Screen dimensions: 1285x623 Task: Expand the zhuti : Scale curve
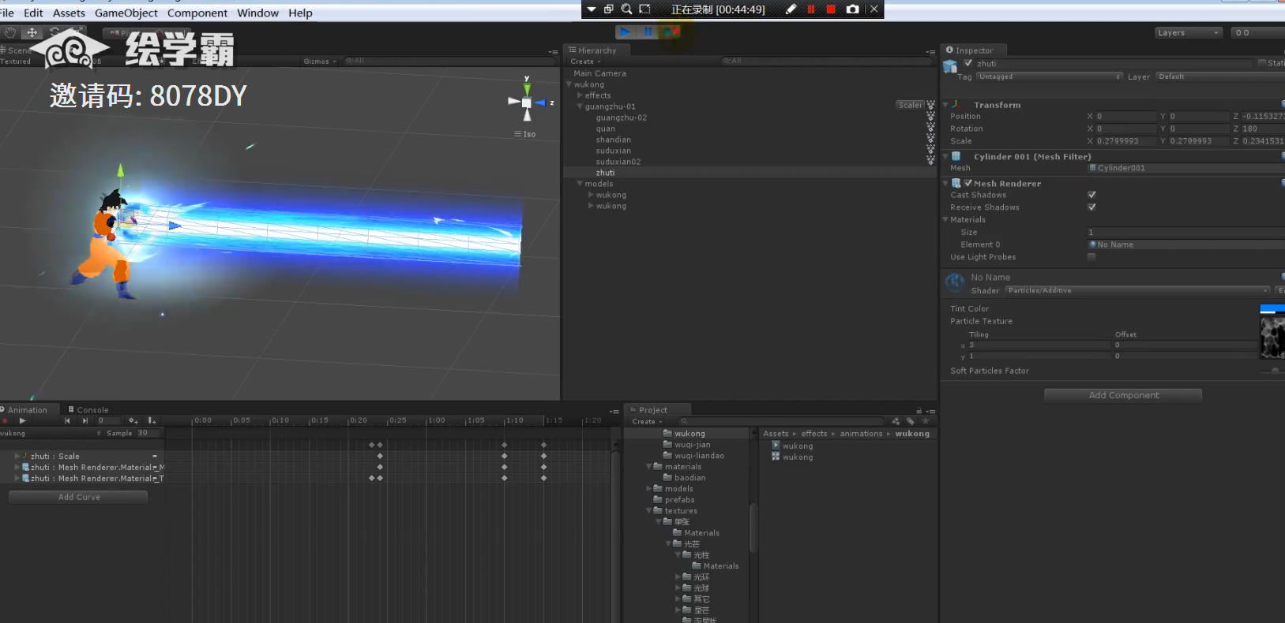[x=17, y=456]
